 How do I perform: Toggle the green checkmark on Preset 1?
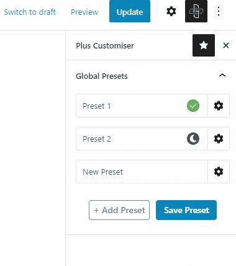point(193,106)
